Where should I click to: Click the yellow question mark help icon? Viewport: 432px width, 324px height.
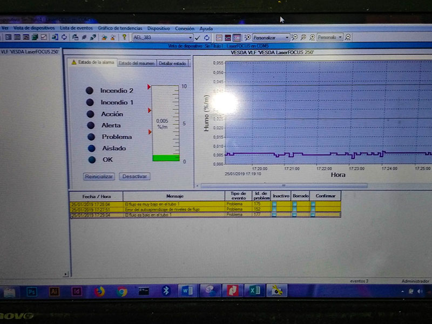tap(124, 37)
